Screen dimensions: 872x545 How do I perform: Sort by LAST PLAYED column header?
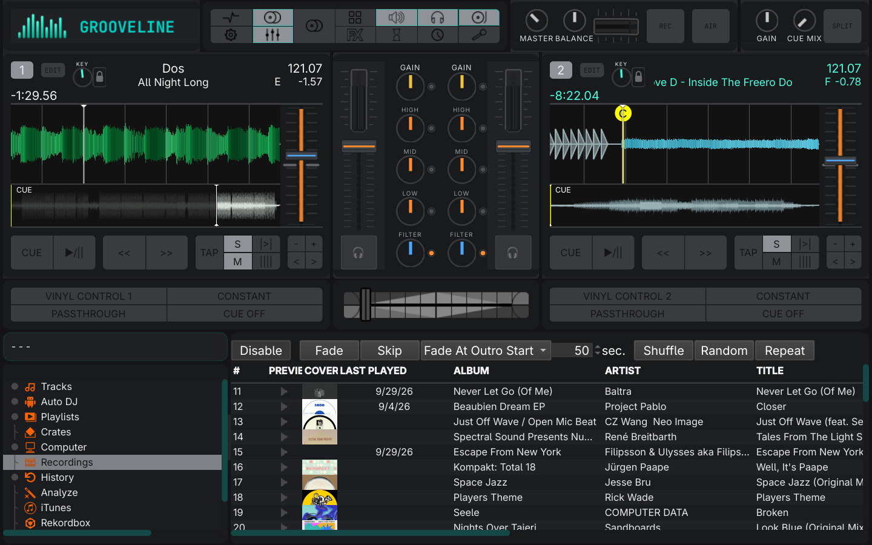coord(373,371)
